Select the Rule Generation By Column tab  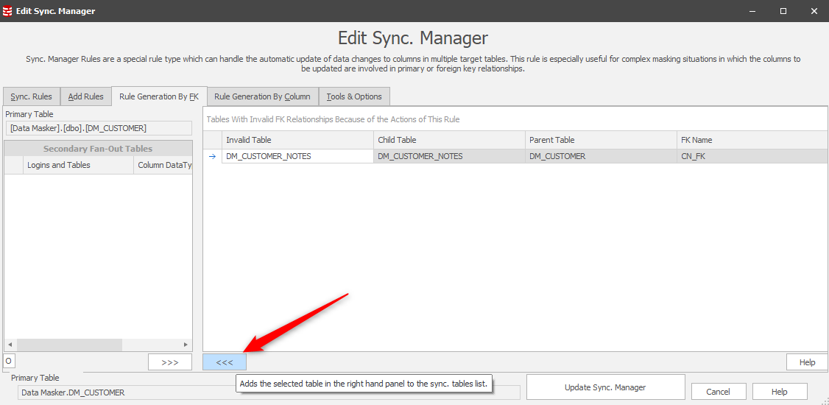pos(262,96)
